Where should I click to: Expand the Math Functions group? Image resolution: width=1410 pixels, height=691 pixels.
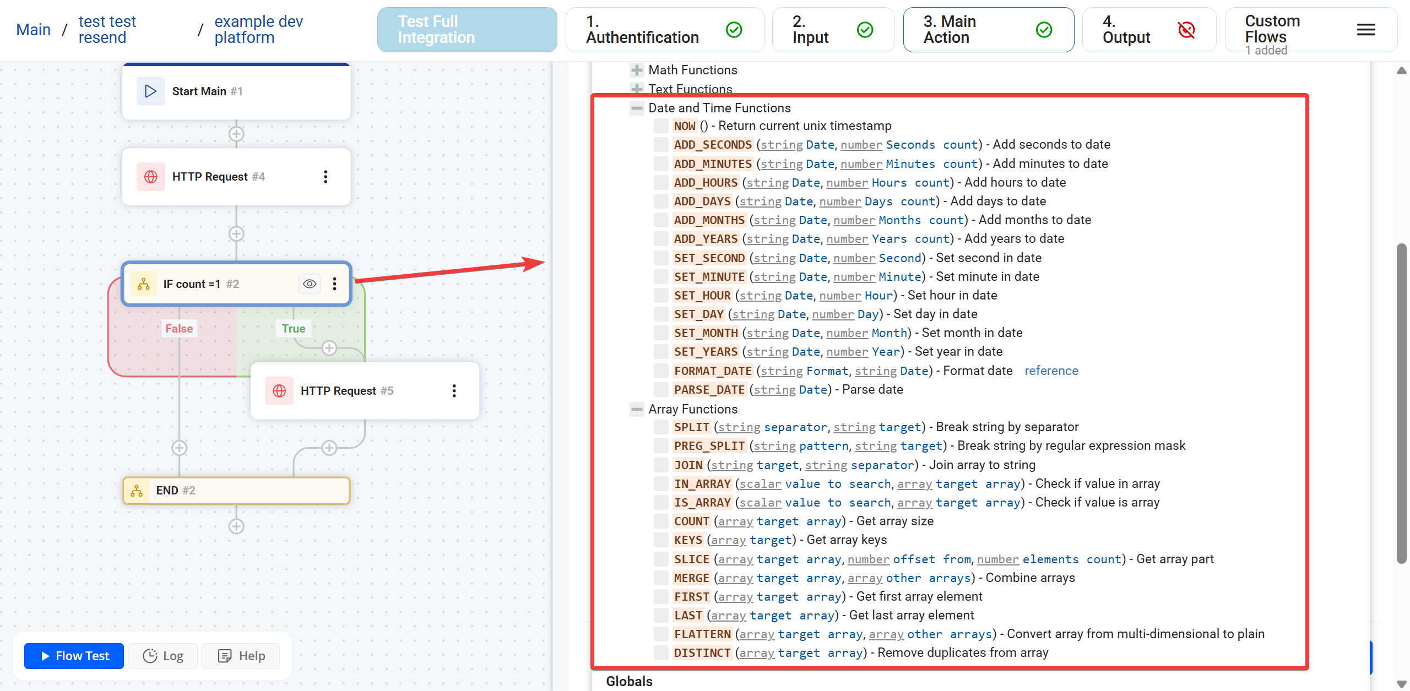coord(637,70)
